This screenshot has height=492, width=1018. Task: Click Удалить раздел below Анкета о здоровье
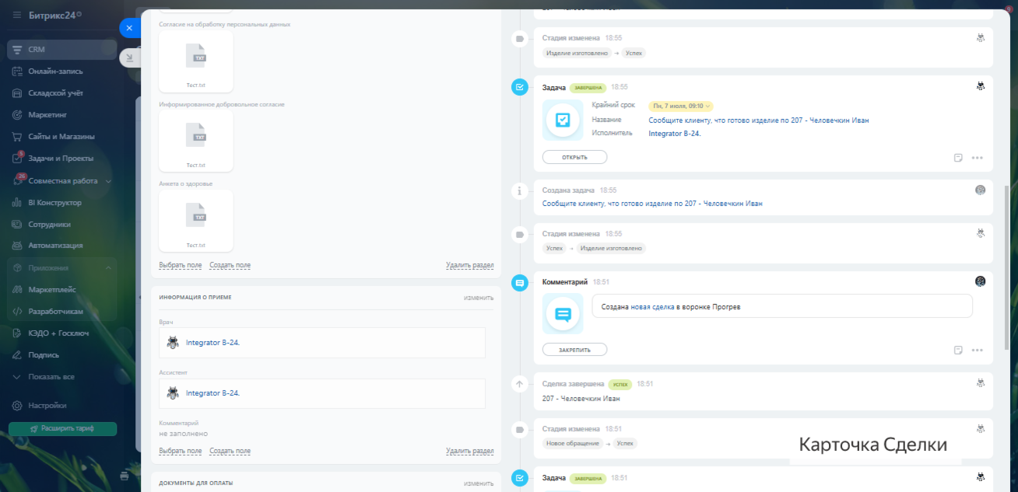coord(469,265)
